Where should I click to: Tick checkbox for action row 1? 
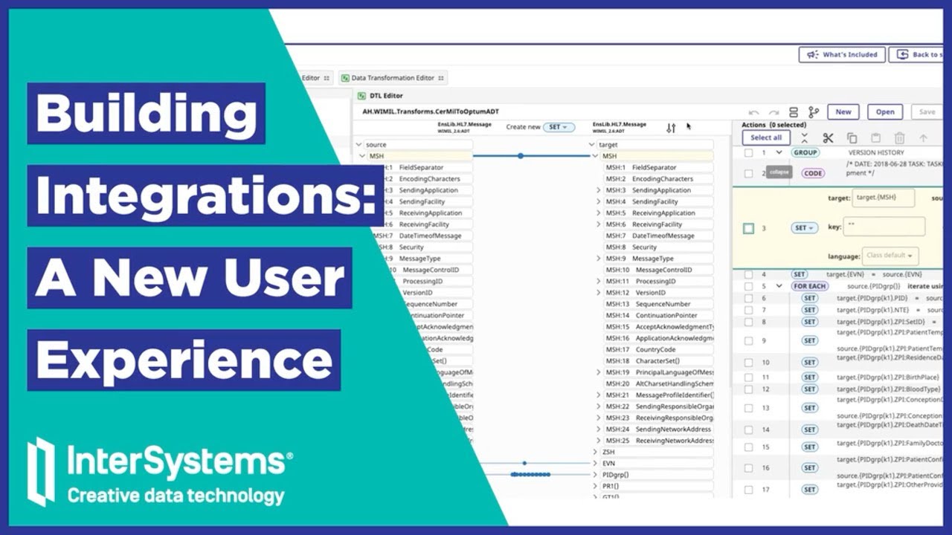748,152
